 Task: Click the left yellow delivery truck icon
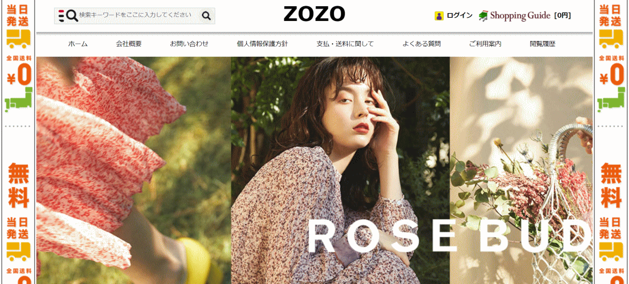click(18, 39)
